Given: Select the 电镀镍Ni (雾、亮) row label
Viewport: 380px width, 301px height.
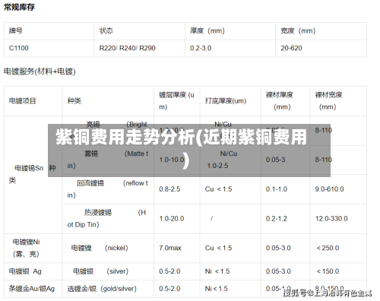Looking at the screenshot, I should tap(27, 248).
